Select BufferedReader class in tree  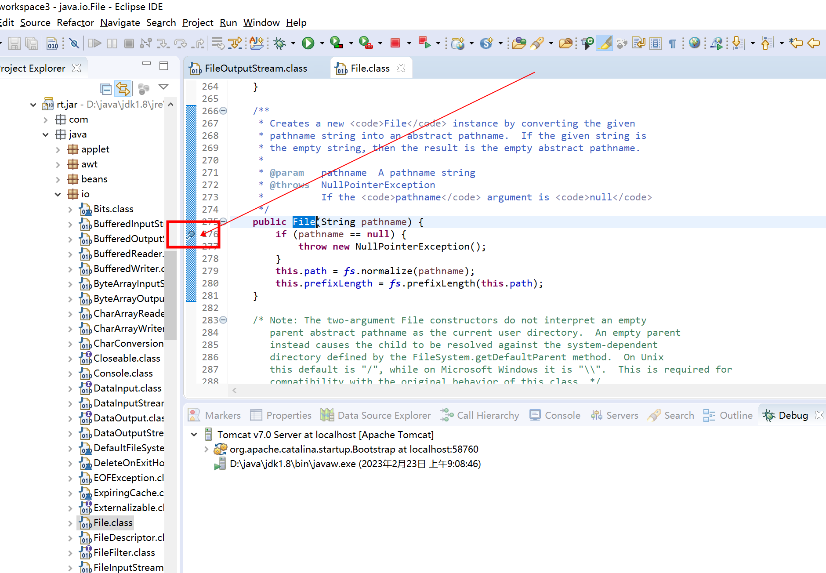[x=122, y=254]
